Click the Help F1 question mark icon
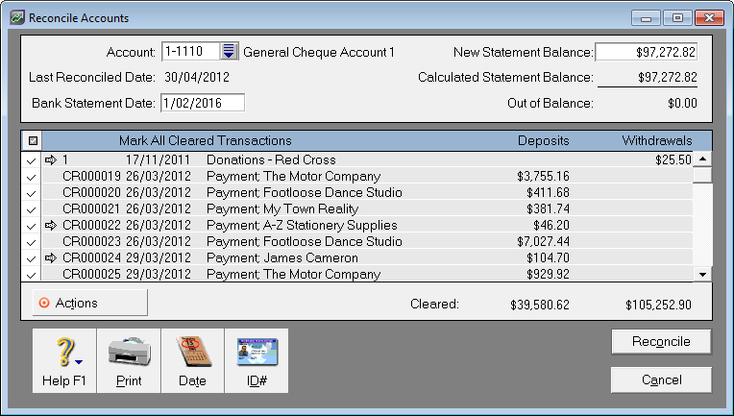The height and width of the screenshot is (416, 734). [x=65, y=354]
